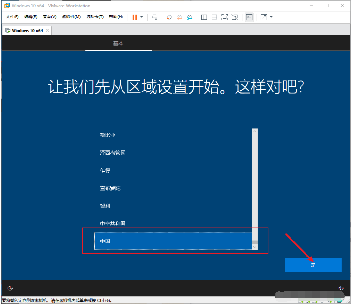The image size is (352, 305).
Task: Click the VMware pause virtual machine icon
Action: (134, 17)
